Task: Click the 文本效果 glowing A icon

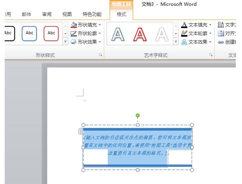Action: (184, 42)
